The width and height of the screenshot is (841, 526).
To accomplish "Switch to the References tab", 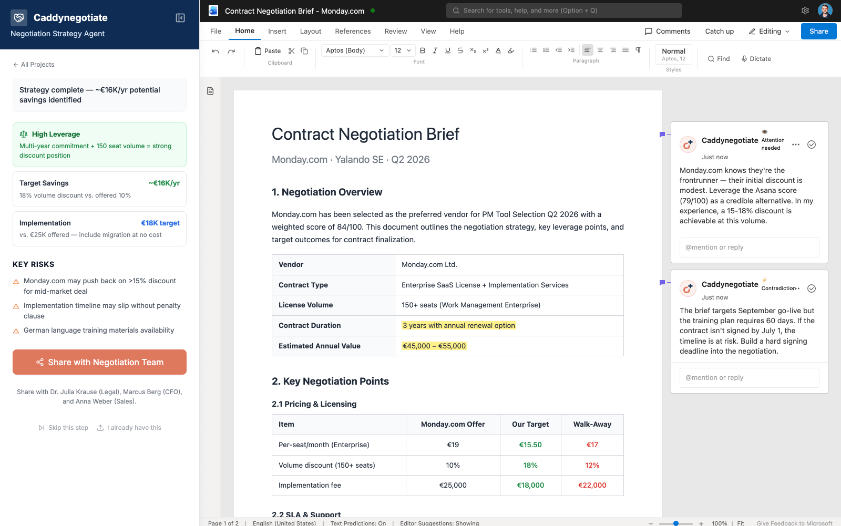I will click(353, 32).
